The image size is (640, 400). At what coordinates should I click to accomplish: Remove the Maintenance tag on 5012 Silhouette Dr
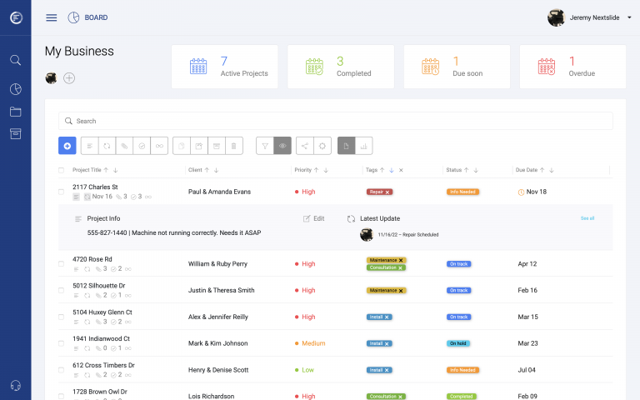[x=401, y=291]
